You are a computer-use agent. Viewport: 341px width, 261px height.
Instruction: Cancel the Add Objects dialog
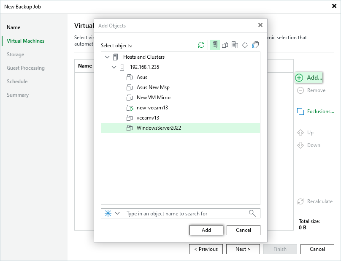point(244,230)
